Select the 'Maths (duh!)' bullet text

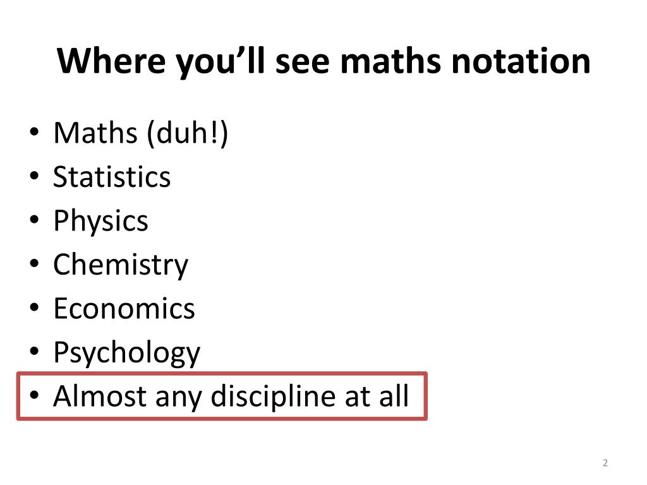141,133
